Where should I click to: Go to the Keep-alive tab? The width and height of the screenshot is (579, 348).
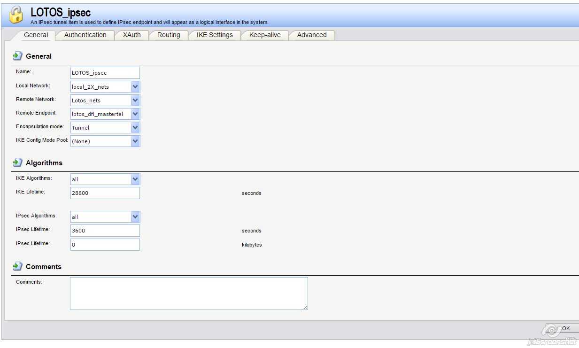[265, 35]
